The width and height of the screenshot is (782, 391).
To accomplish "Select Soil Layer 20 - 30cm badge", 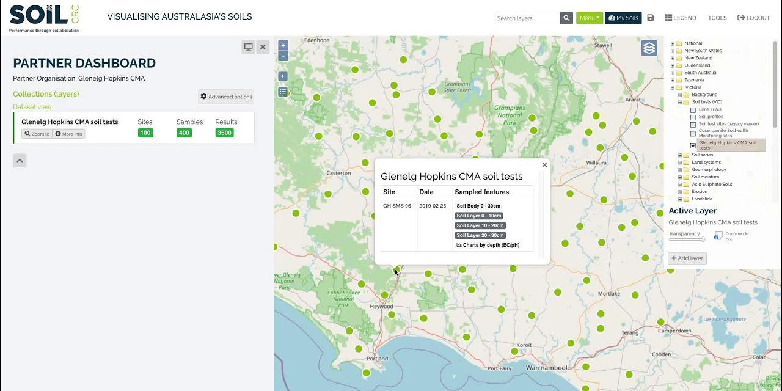I will coord(480,235).
